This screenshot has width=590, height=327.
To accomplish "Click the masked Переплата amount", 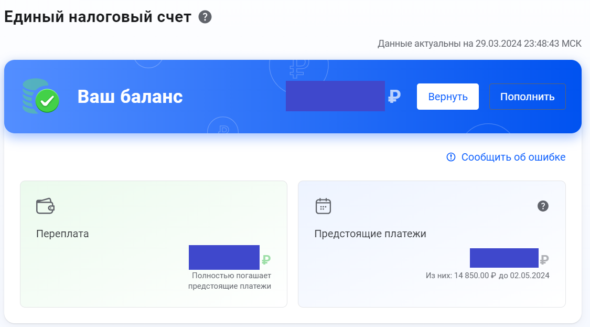I will tap(224, 257).
